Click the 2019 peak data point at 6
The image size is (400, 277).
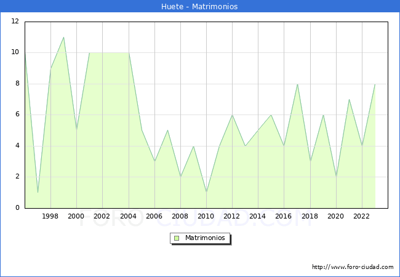tap(323, 114)
